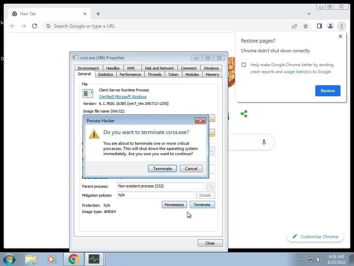Open the Handles tab

tap(113, 68)
